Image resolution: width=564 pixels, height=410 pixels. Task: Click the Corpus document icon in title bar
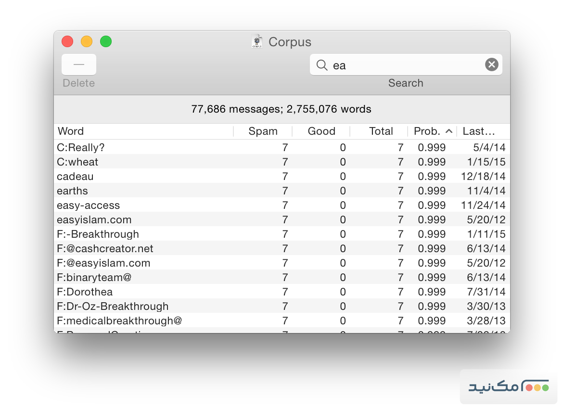257,42
